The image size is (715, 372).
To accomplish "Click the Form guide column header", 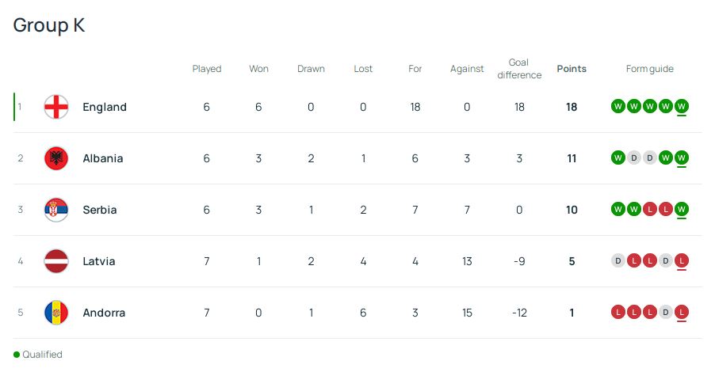I will tap(650, 69).
